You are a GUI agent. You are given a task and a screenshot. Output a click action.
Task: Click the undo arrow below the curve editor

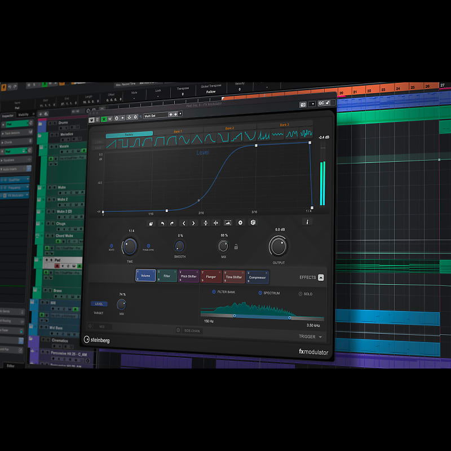[162, 223]
